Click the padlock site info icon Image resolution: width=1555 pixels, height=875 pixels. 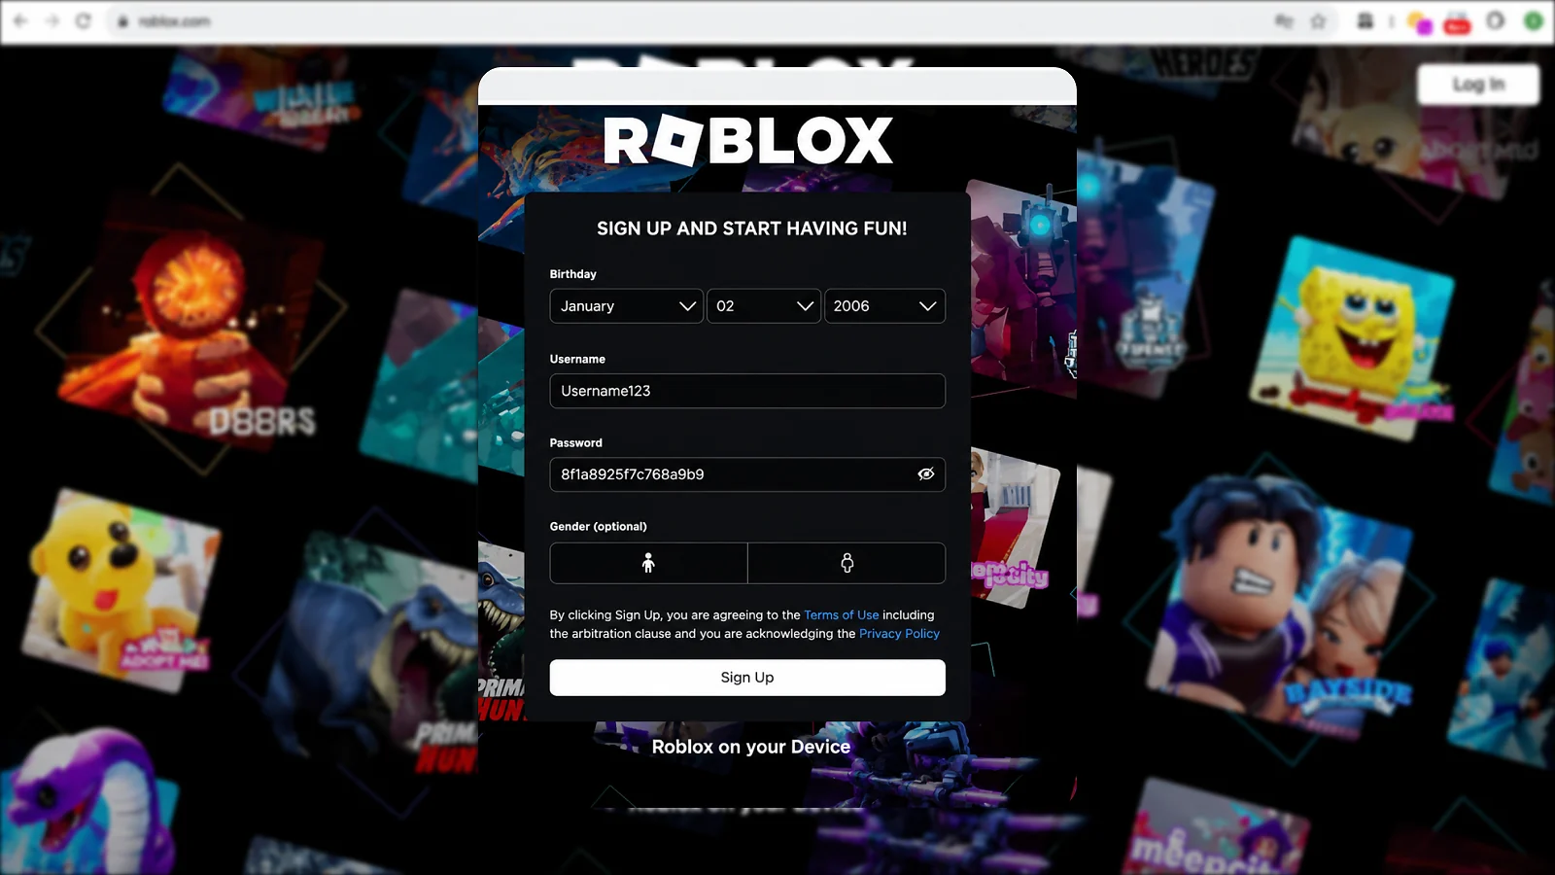tap(122, 20)
